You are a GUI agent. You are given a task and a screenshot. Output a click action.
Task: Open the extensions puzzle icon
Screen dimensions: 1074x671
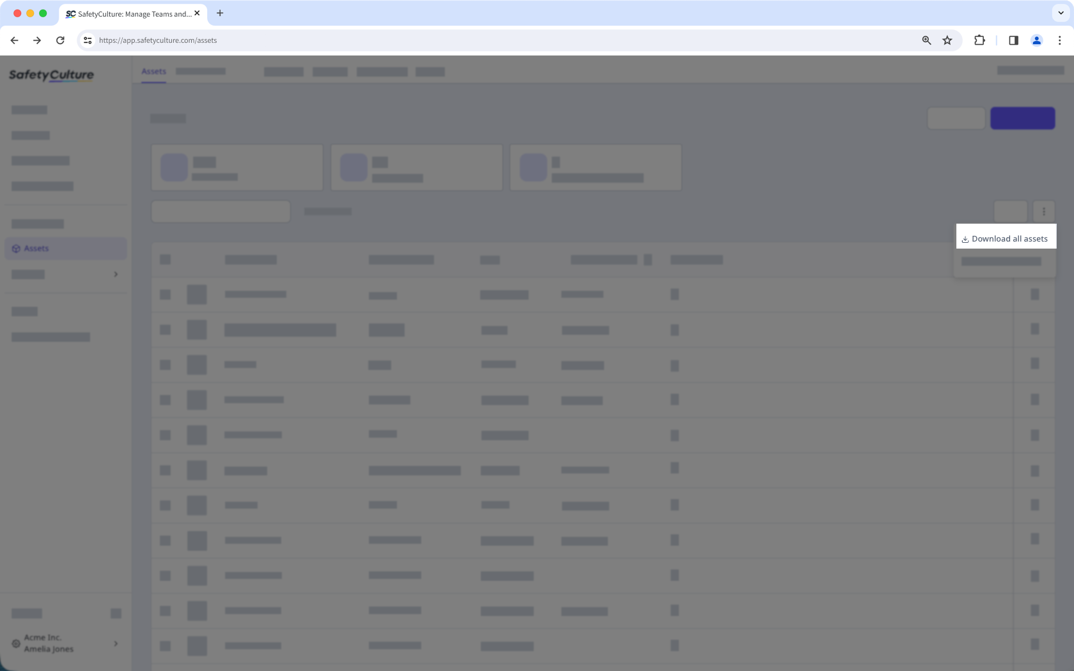pos(979,40)
